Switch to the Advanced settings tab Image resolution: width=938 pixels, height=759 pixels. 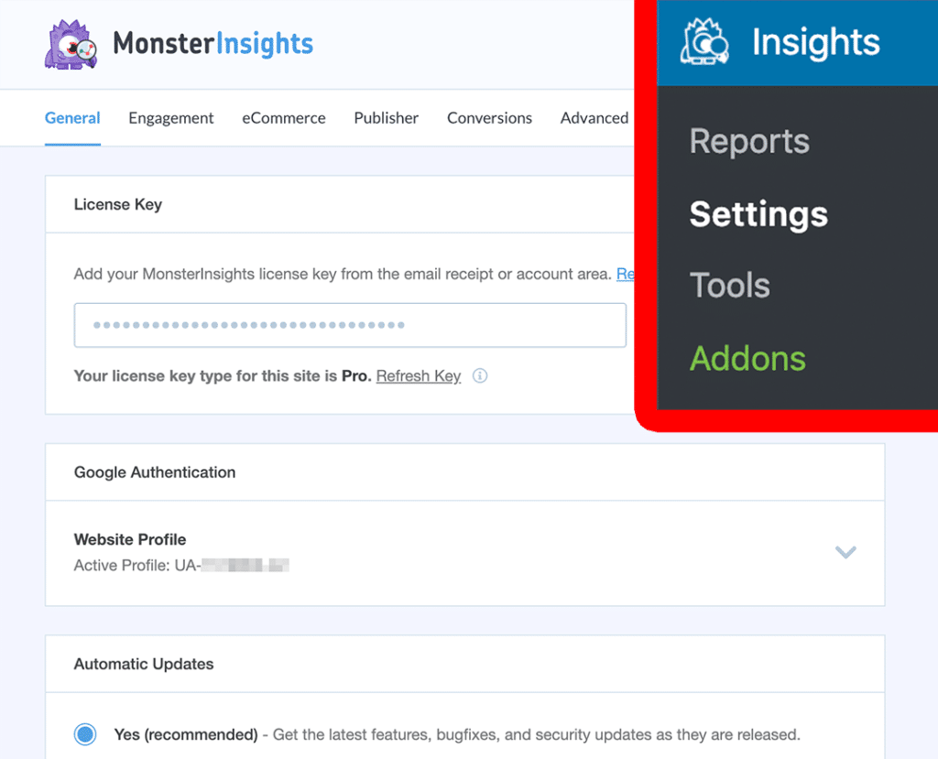(x=594, y=118)
